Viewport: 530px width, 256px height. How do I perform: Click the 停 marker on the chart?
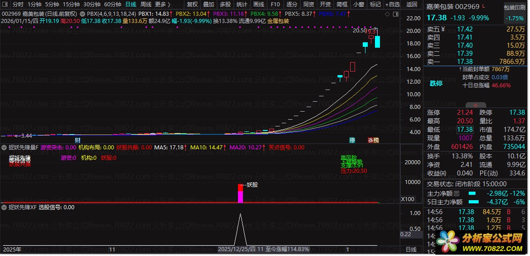352,140
